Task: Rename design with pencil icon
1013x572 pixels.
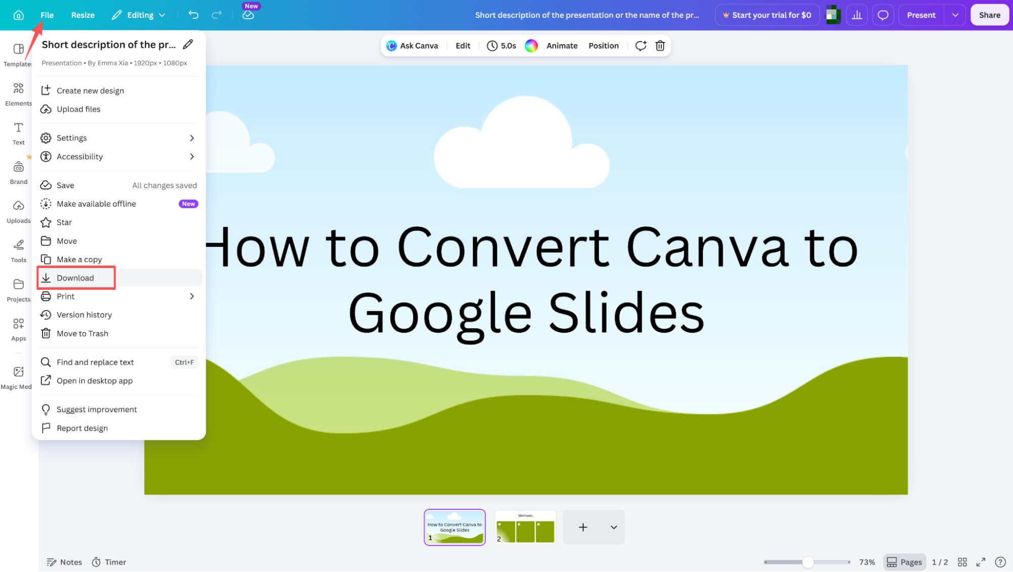Action: tap(188, 45)
